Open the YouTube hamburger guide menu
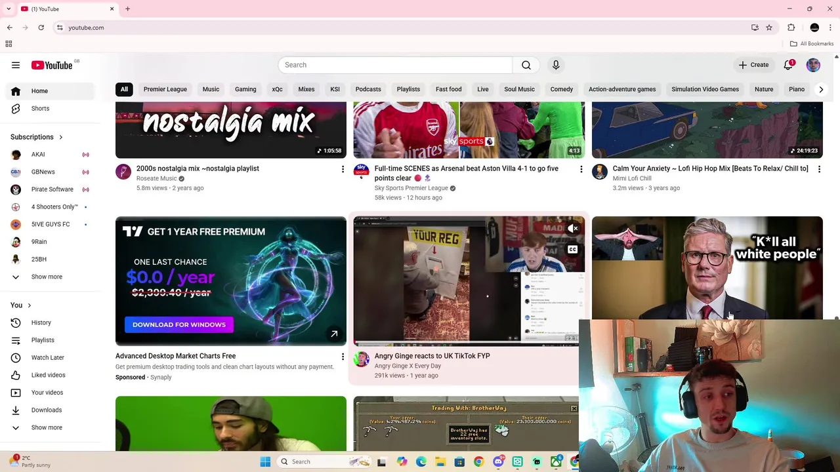The height and width of the screenshot is (472, 840). point(16,65)
